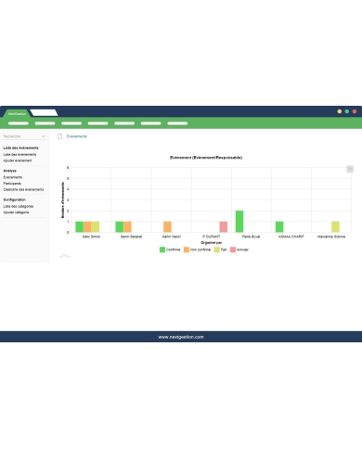
Task: Select ASMAA CHARIF's green bar
Action: [279, 226]
